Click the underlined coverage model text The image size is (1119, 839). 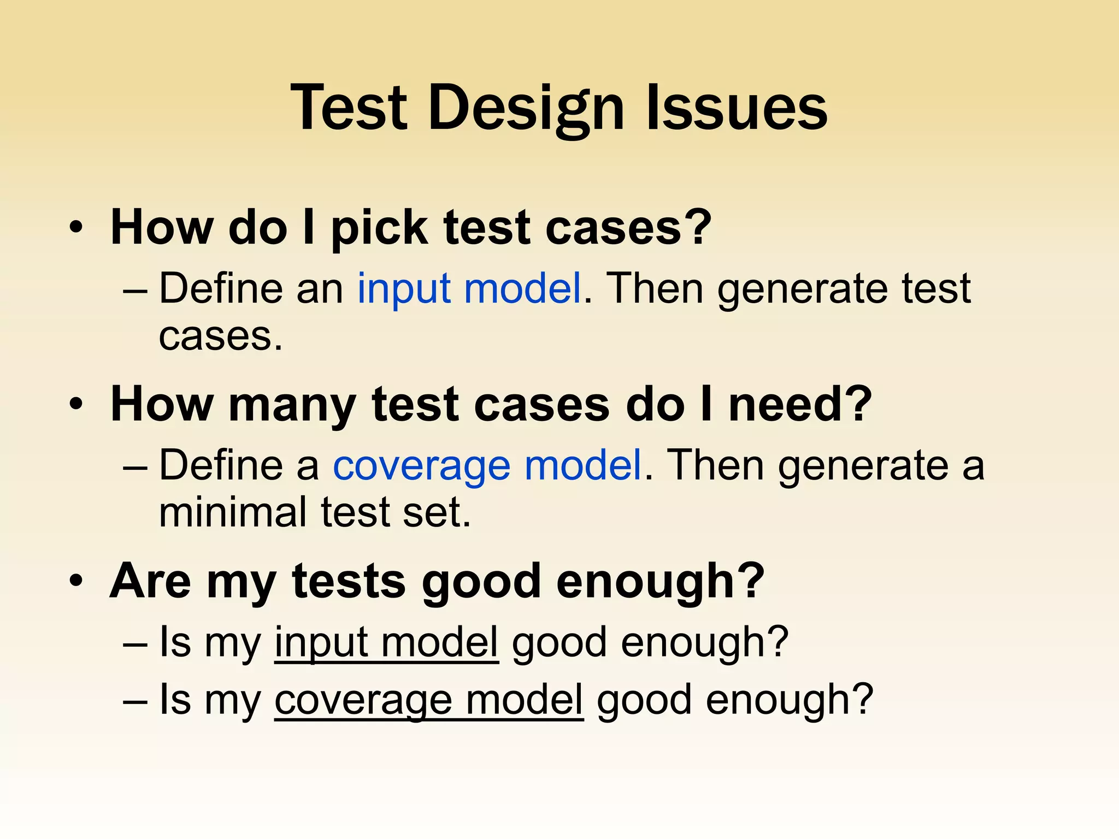tap(429, 701)
